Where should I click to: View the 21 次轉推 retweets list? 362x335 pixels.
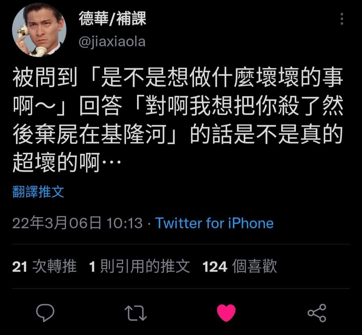pyautogui.click(x=44, y=266)
